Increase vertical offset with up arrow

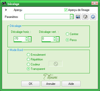coord(54,38)
